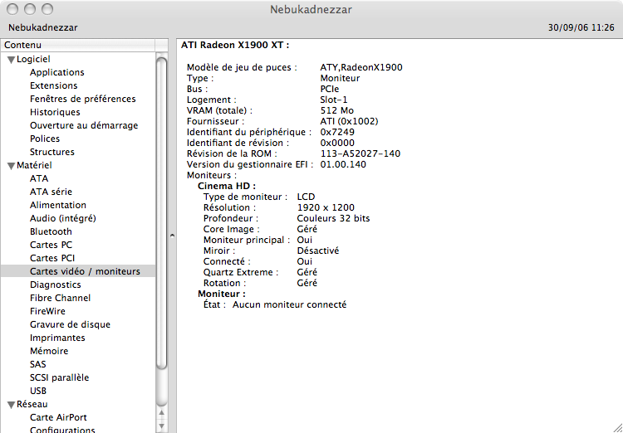Select Carte AirPort under Réseau

(x=58, y=417)
